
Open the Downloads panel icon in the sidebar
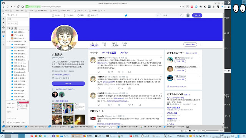(3, 19)
